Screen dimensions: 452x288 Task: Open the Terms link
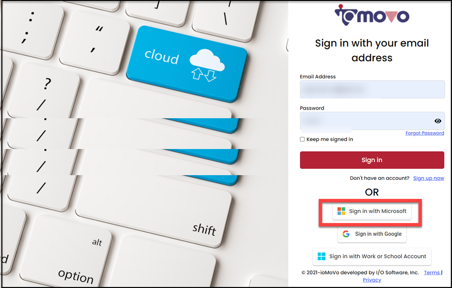coord(432,273)
